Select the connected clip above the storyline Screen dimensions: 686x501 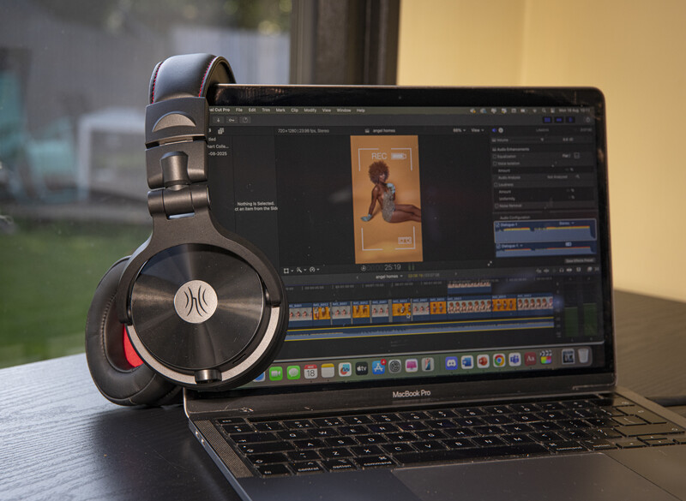pyautogui.click(x=469, y=287)
